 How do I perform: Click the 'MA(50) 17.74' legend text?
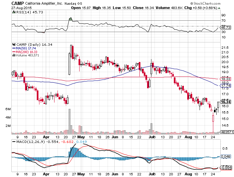tap(26, 48)
